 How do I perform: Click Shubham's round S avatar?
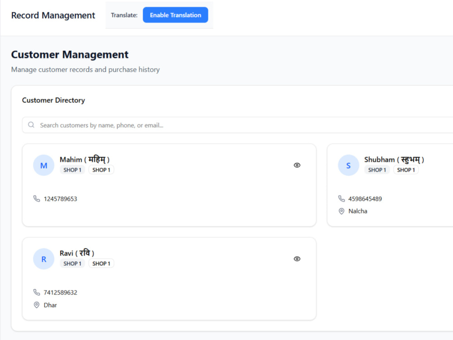coord(348,165)
